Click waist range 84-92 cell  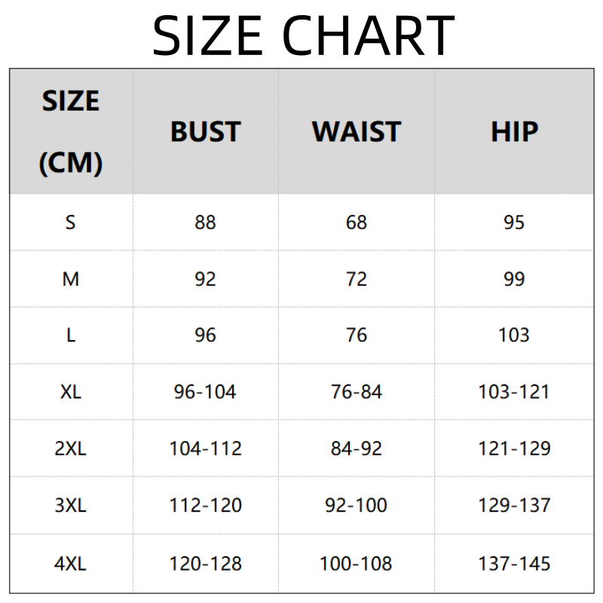[356, 448]
